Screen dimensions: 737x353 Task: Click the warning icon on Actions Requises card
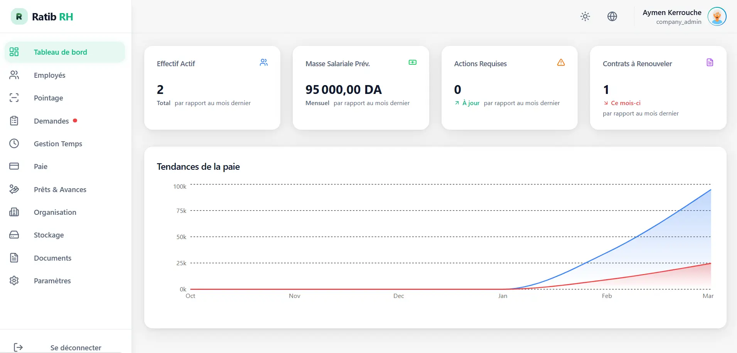560,62
